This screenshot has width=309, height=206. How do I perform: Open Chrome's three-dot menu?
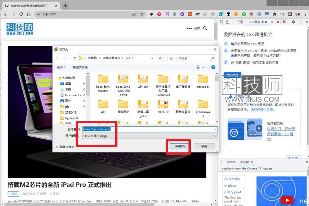click(305, 14)
